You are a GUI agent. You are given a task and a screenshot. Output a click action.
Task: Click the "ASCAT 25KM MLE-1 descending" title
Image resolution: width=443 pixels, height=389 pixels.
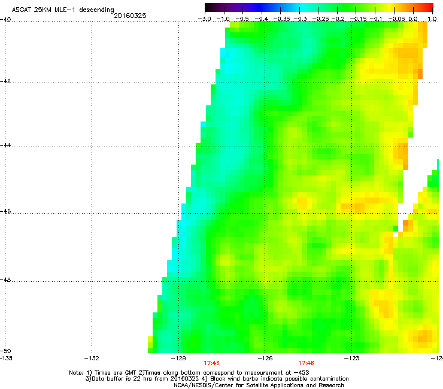(63, 10)
